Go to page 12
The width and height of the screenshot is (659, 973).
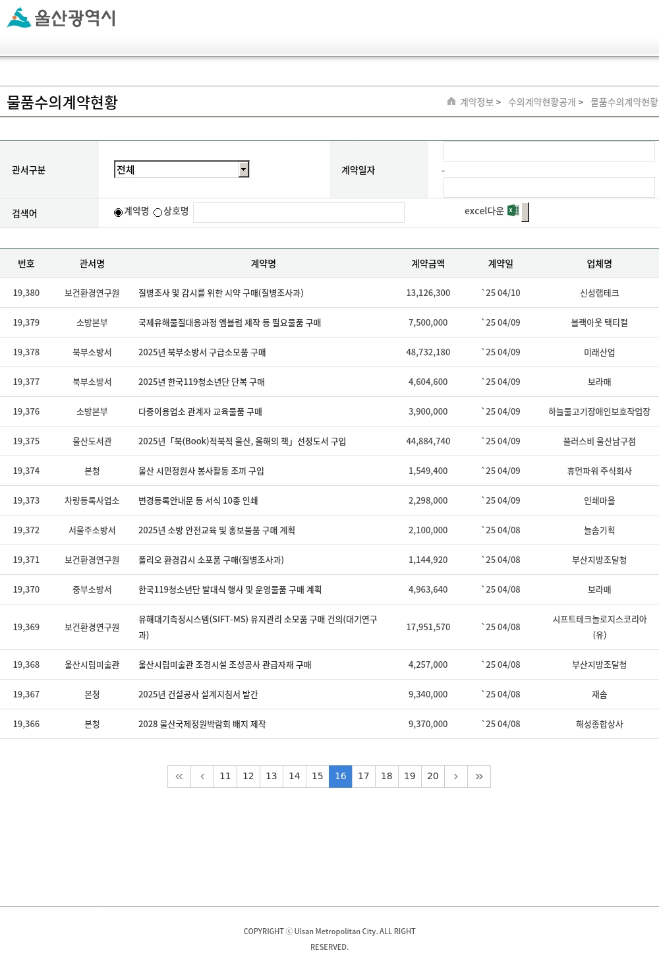click(x=248, y=776)
